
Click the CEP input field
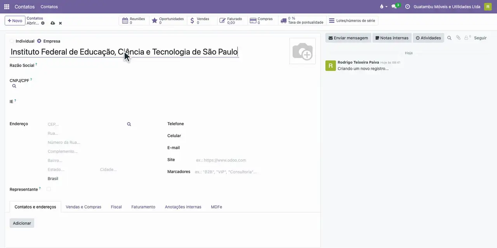[x=85, y=124]
